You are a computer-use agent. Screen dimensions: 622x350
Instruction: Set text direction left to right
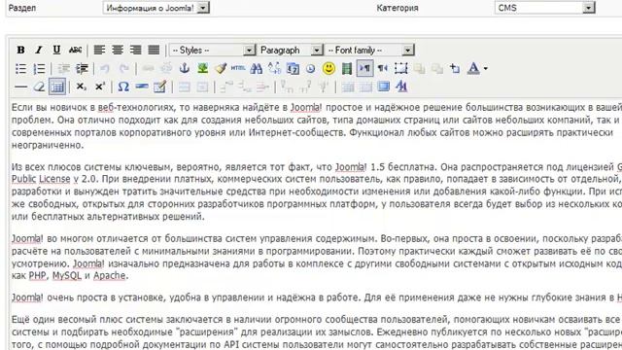point(364,69)
